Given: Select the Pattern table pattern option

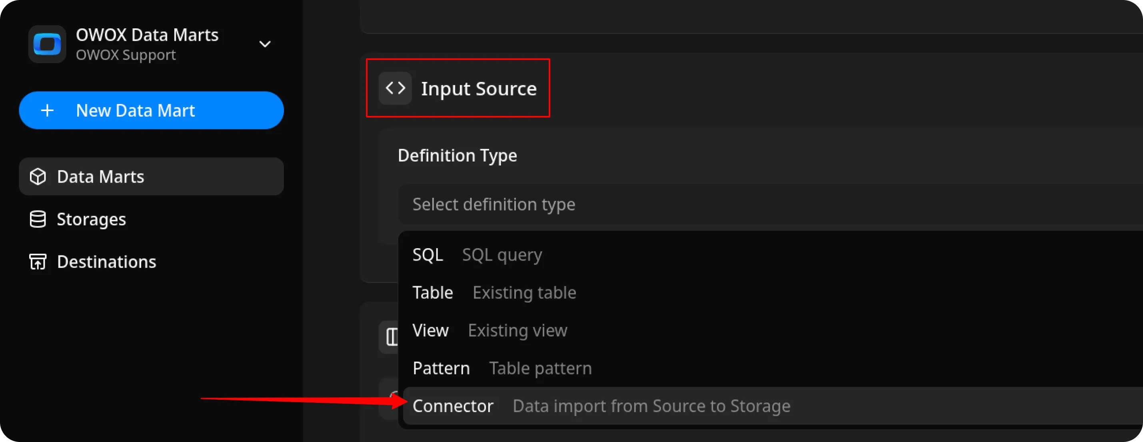Looking at the screenshot, I should tap(502, 368).
